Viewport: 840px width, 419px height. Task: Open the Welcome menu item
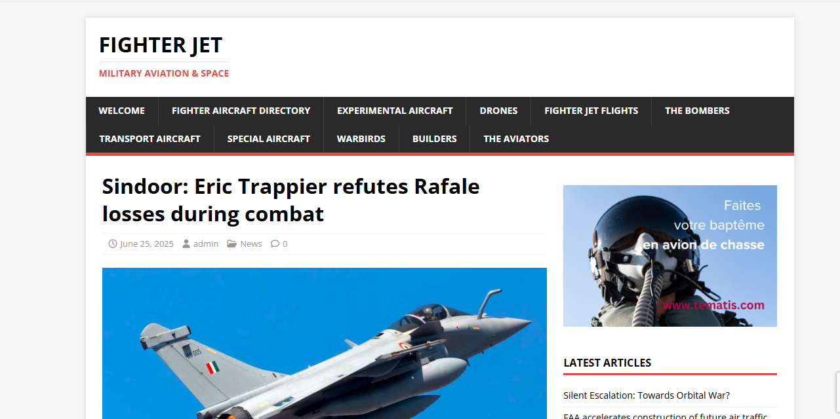coord(122,111)
